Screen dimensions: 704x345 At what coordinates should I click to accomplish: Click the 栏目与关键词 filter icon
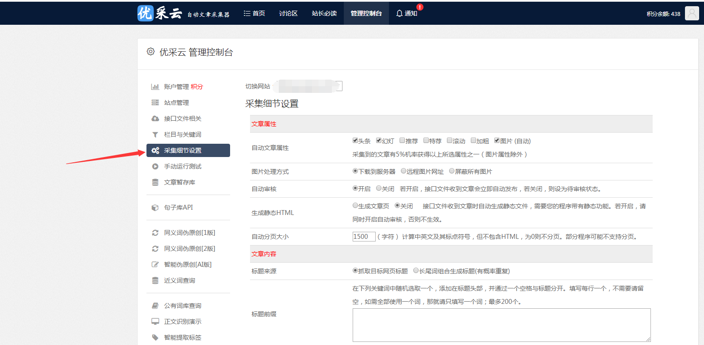155,134
